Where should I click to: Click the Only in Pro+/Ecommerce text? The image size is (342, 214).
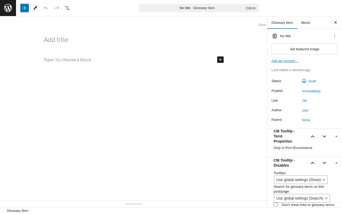click(x=293, y=148)
